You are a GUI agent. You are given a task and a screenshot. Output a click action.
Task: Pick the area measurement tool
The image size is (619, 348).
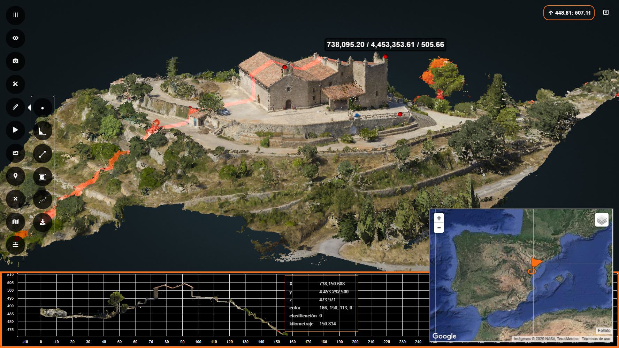point(43,177)
